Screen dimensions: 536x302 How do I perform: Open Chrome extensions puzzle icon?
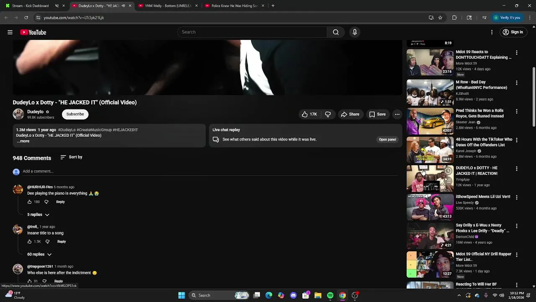coord(454,18)
